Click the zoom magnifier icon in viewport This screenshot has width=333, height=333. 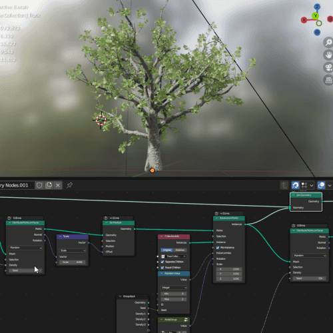point(328,42)
